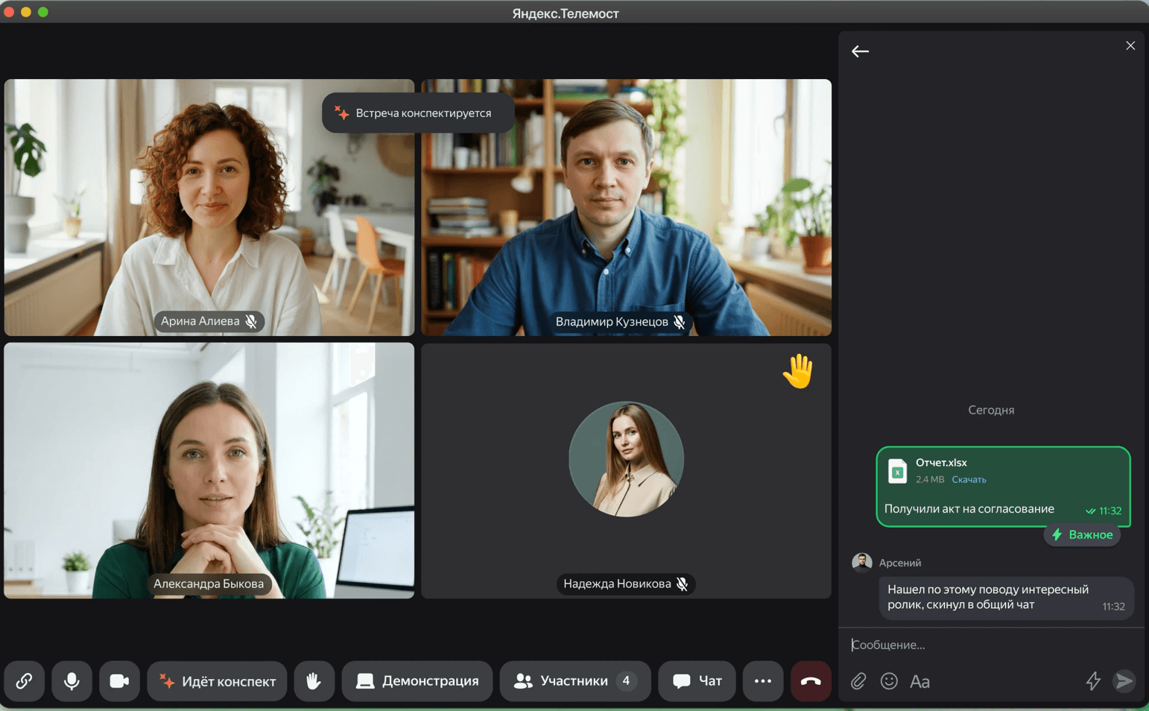
Task: Go back using the chat panel arrow
Action: point(860,51)
